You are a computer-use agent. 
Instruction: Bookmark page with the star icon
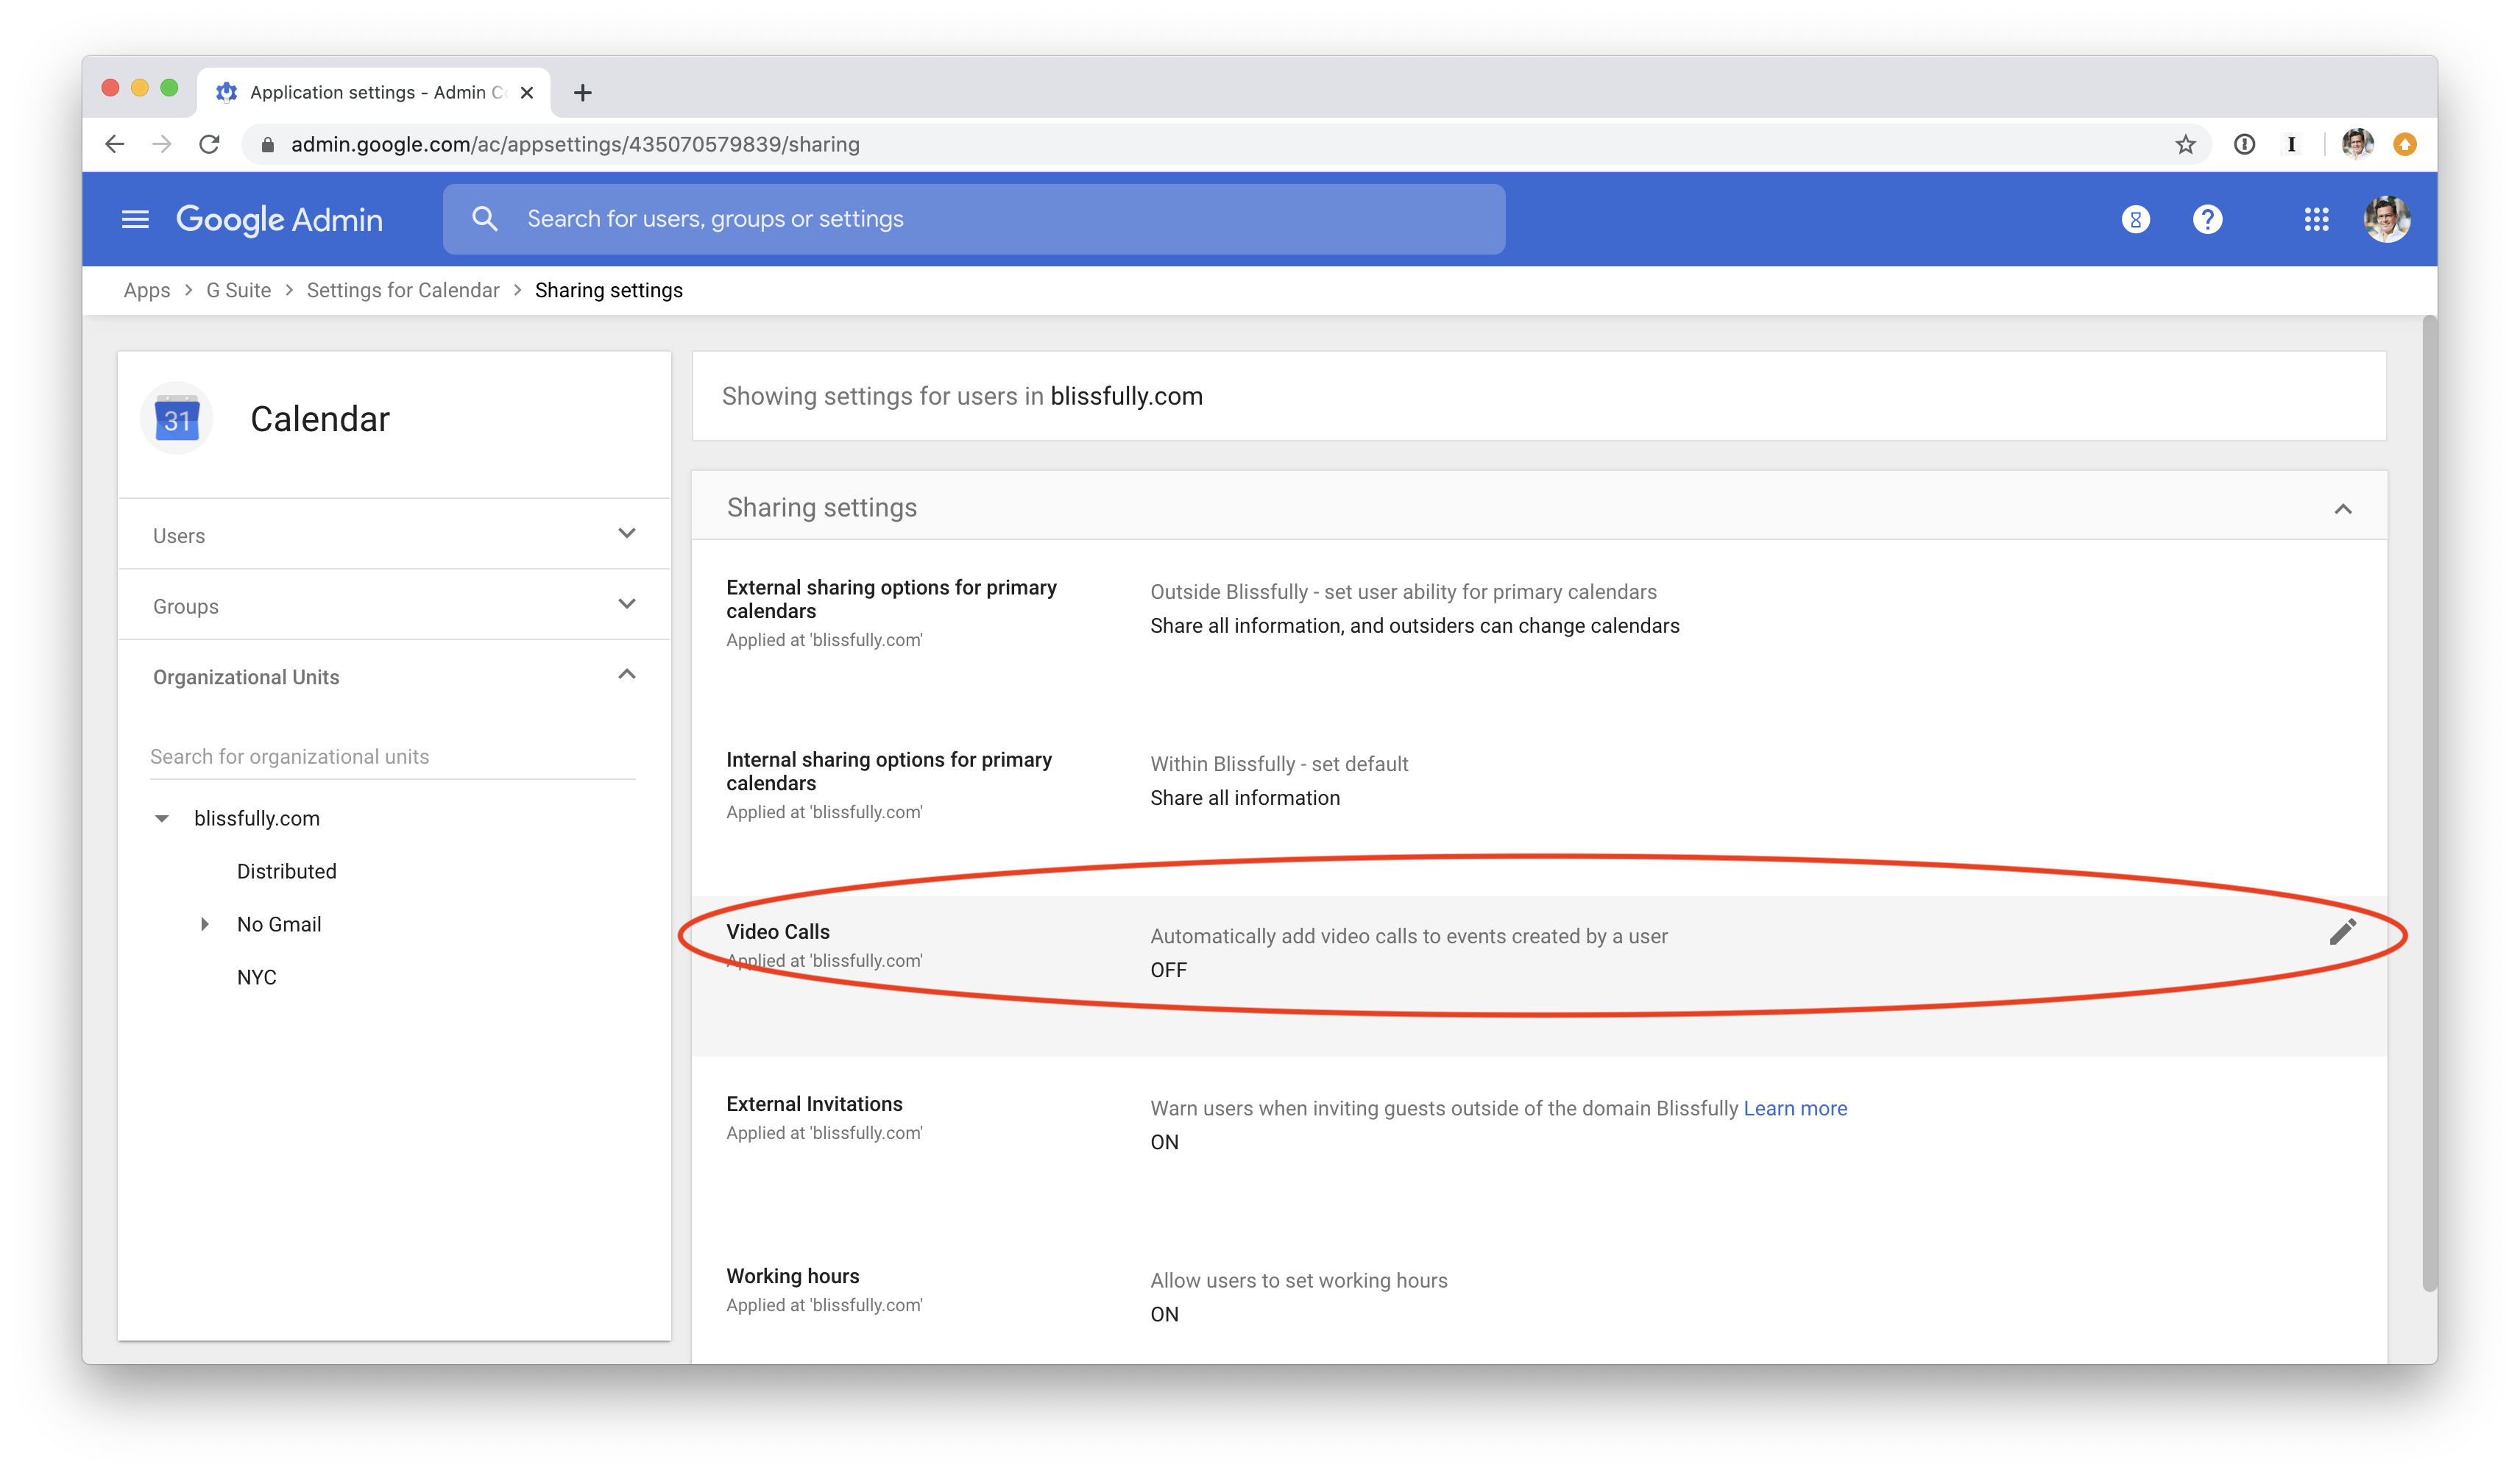pyautogui.click(x=2185, y=144)
